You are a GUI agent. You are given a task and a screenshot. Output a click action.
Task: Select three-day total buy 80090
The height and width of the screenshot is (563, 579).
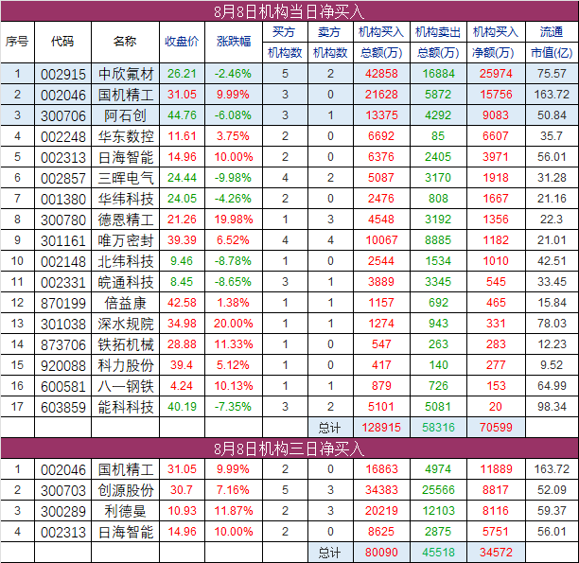pos(381,553)
